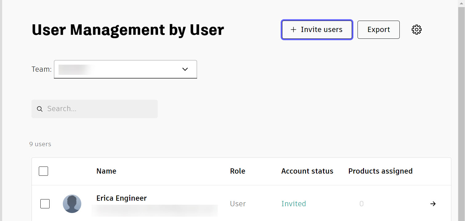The width and height of the screenshot is (465, 221).
Task: Click the Role column header
Action: [x=237, y=171]
